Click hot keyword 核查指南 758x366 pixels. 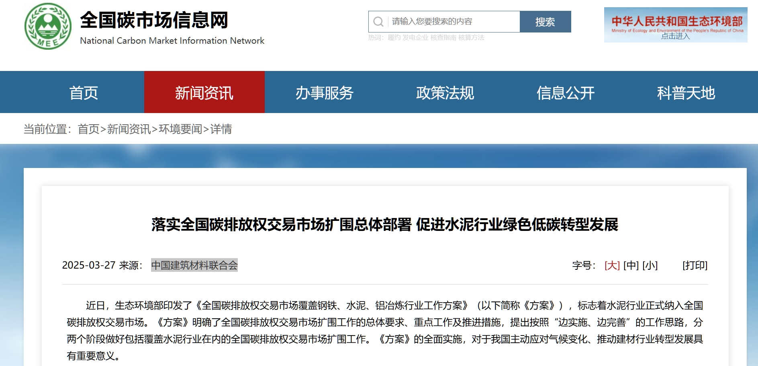pos(443,38)
